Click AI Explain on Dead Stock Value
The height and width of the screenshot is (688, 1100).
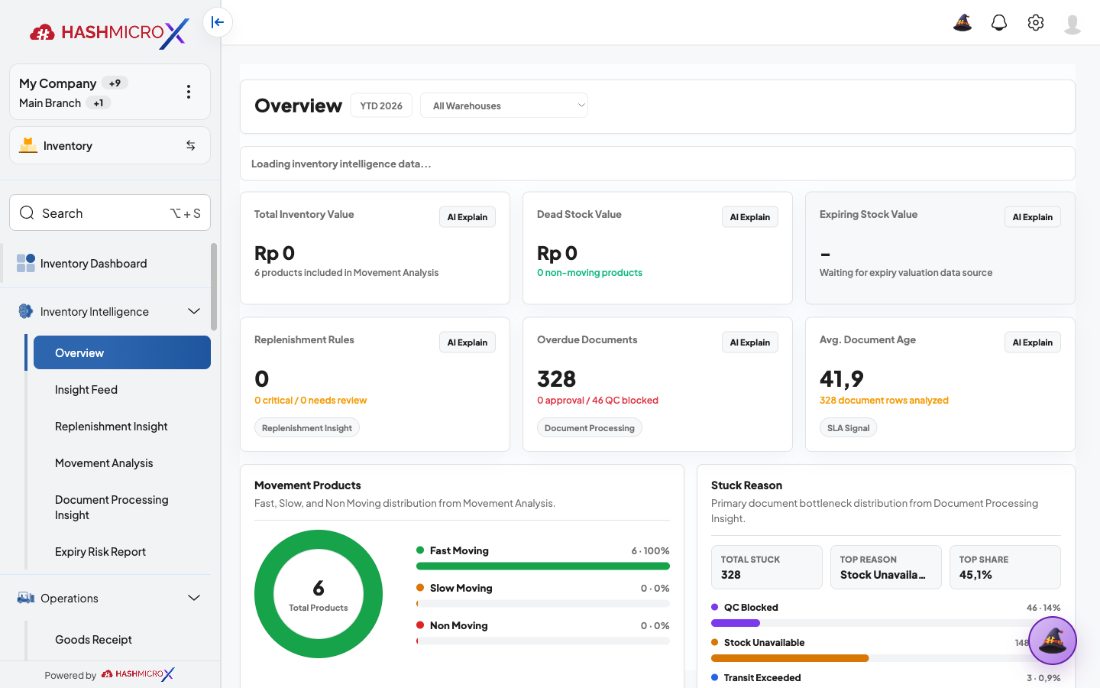pos(750,217)
